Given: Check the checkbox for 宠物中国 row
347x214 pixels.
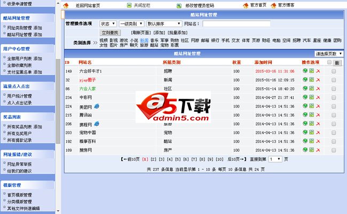Looking at the screenshot, I should pyautogui.click(x=334, y=133).
